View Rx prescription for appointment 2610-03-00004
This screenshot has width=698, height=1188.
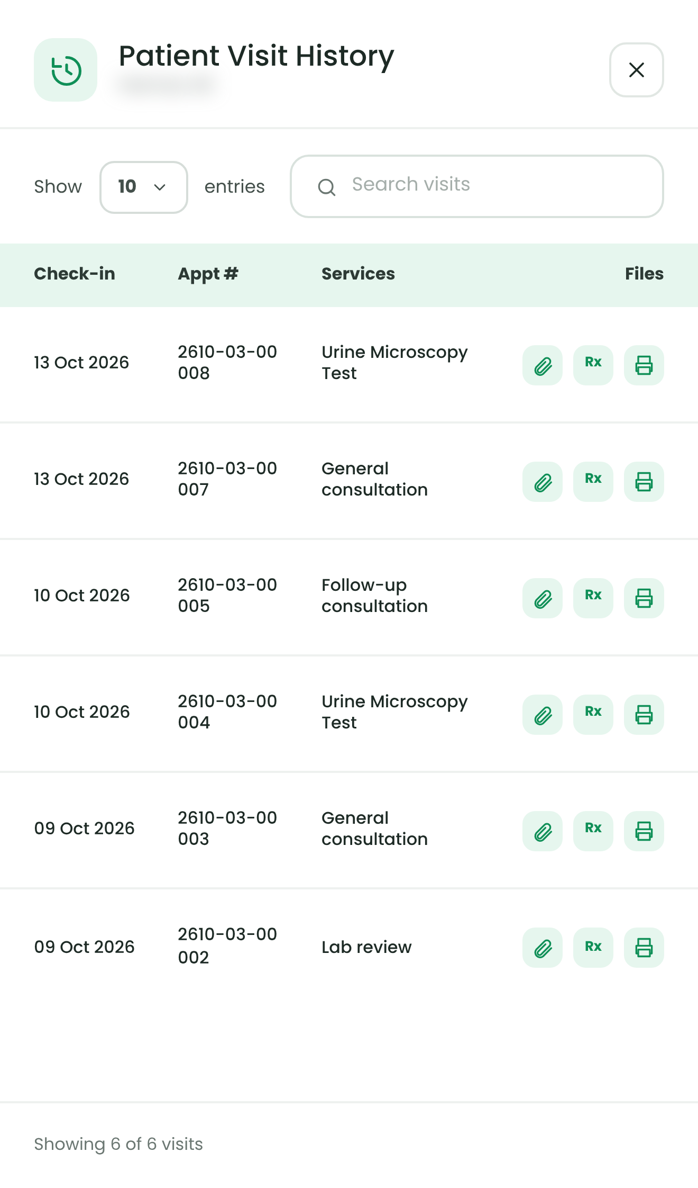coord(593,715)
